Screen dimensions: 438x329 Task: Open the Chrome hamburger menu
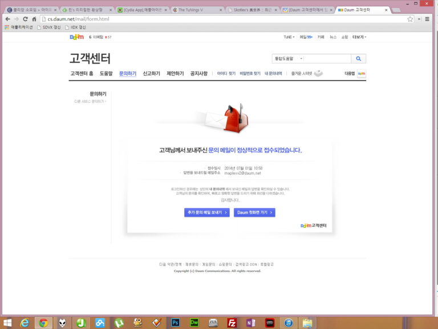pyautogui.click(x=427, y=19)
